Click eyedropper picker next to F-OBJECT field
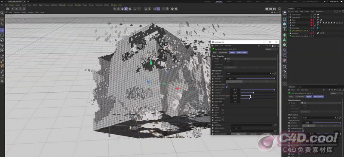 click(275, 74)
